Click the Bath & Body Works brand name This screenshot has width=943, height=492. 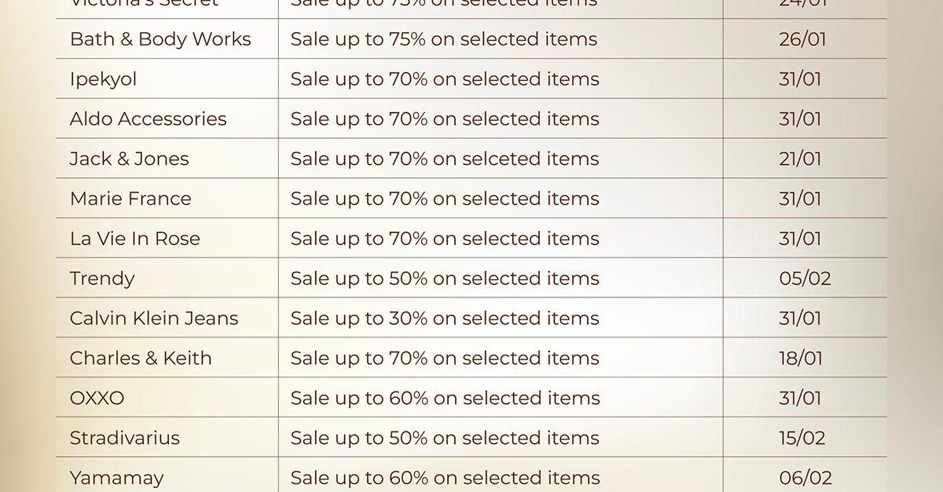[x=160, y=39]
